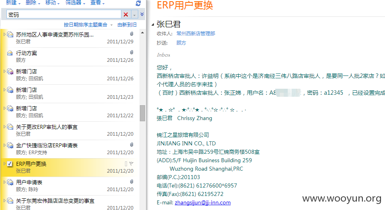Click envelope icon of 金广快捷临汾店ERP申请表
The image size is (385, 210).
(10, 145)
